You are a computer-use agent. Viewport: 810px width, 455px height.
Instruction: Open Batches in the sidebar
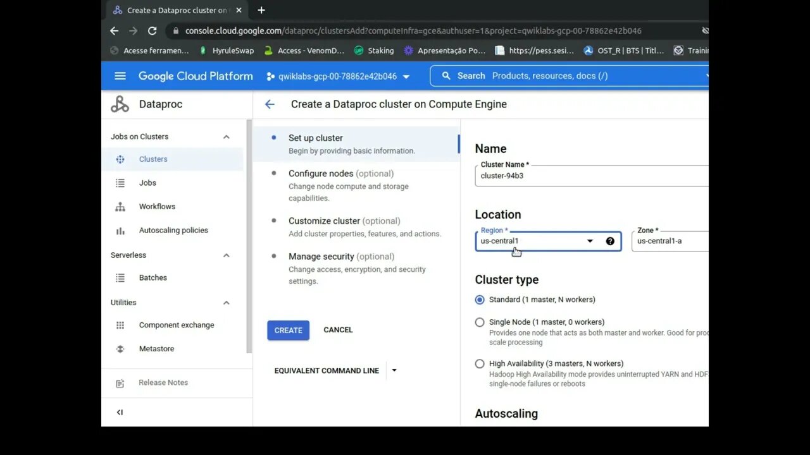point(172,278)
